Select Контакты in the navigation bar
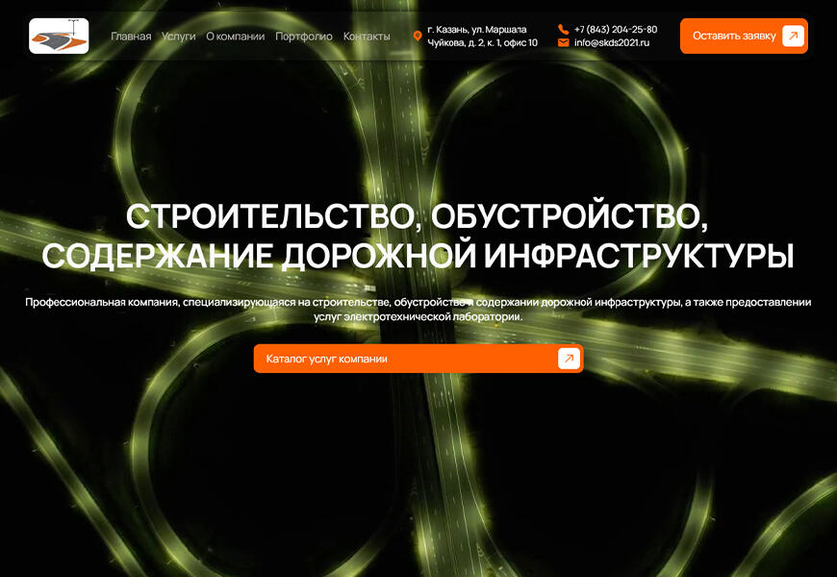Screen dimensions: 837x577 tap(367, 37)
